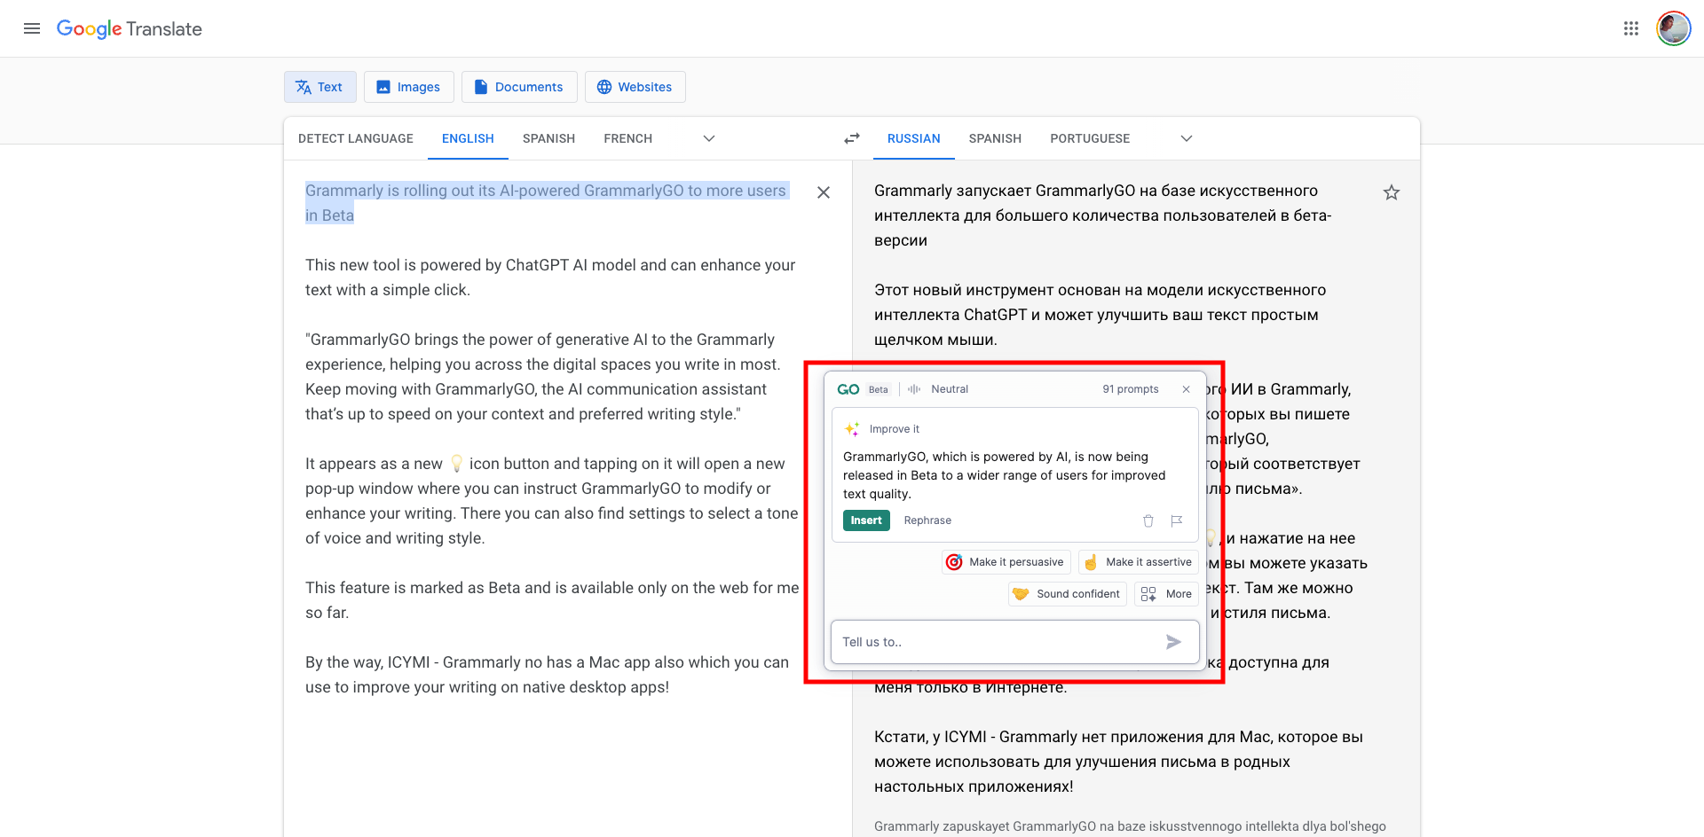Image resolution: width=1704 pixels, height=837 pixels.
Task: Click source paragraph 'This feature is marked as Beta'
Action: pyautogui.click(x=552, y=600)
